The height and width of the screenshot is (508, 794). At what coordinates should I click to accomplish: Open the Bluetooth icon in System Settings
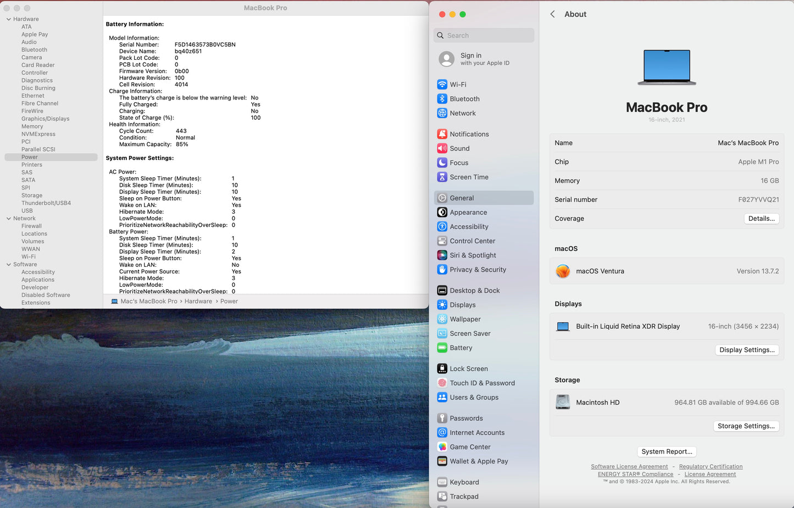point(442,99)
